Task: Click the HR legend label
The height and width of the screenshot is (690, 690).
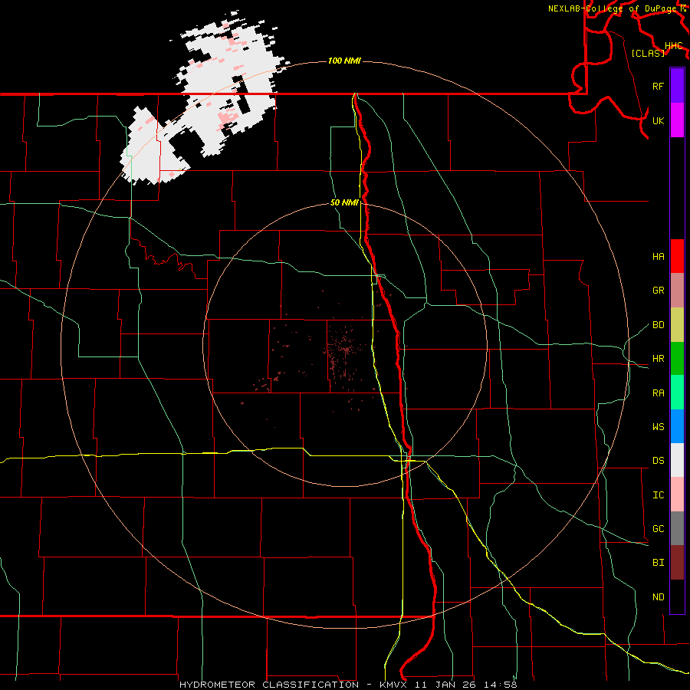Action: point(658,359)
